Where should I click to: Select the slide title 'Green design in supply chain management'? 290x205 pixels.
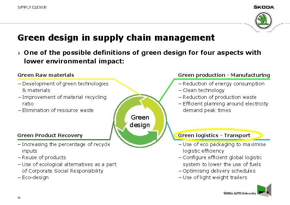tap(116, 38)
